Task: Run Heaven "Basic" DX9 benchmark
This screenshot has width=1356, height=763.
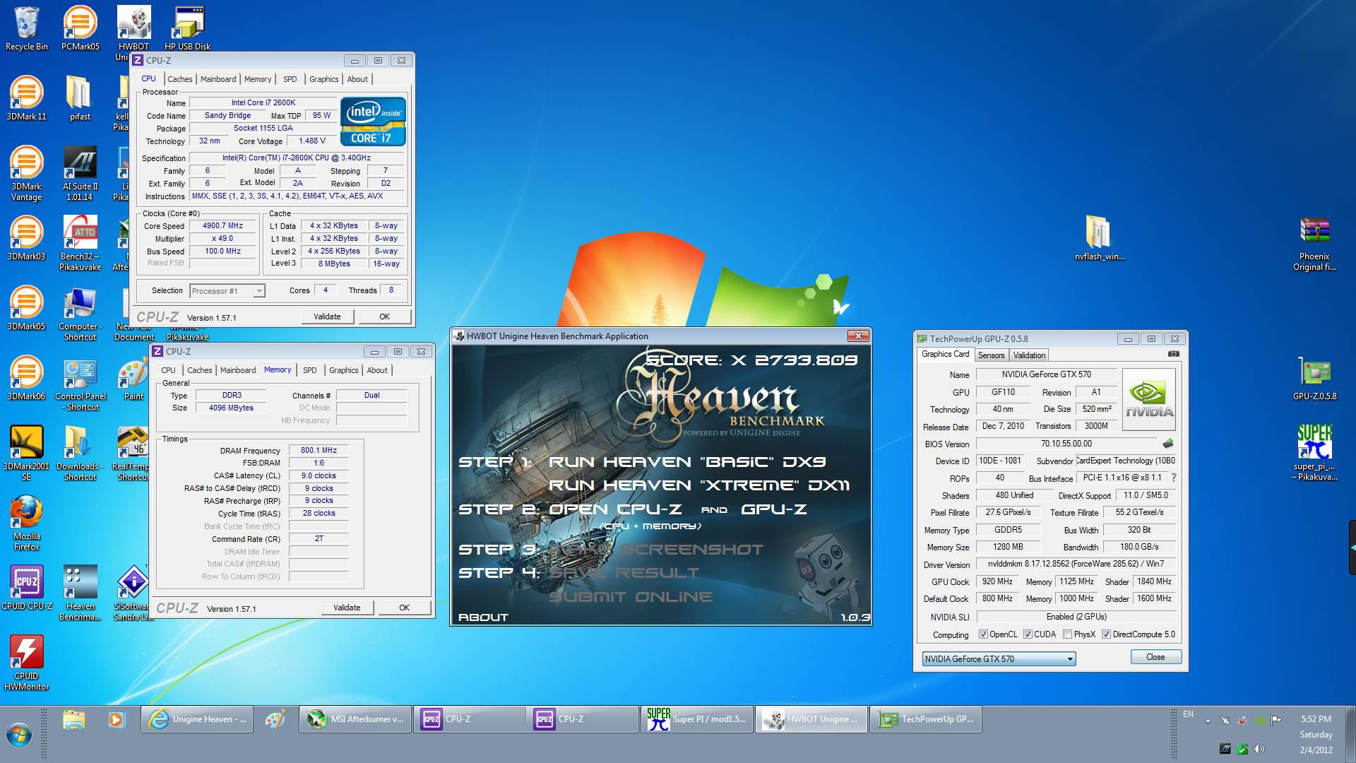Action: pyautogui.click(x=686, y=461)
